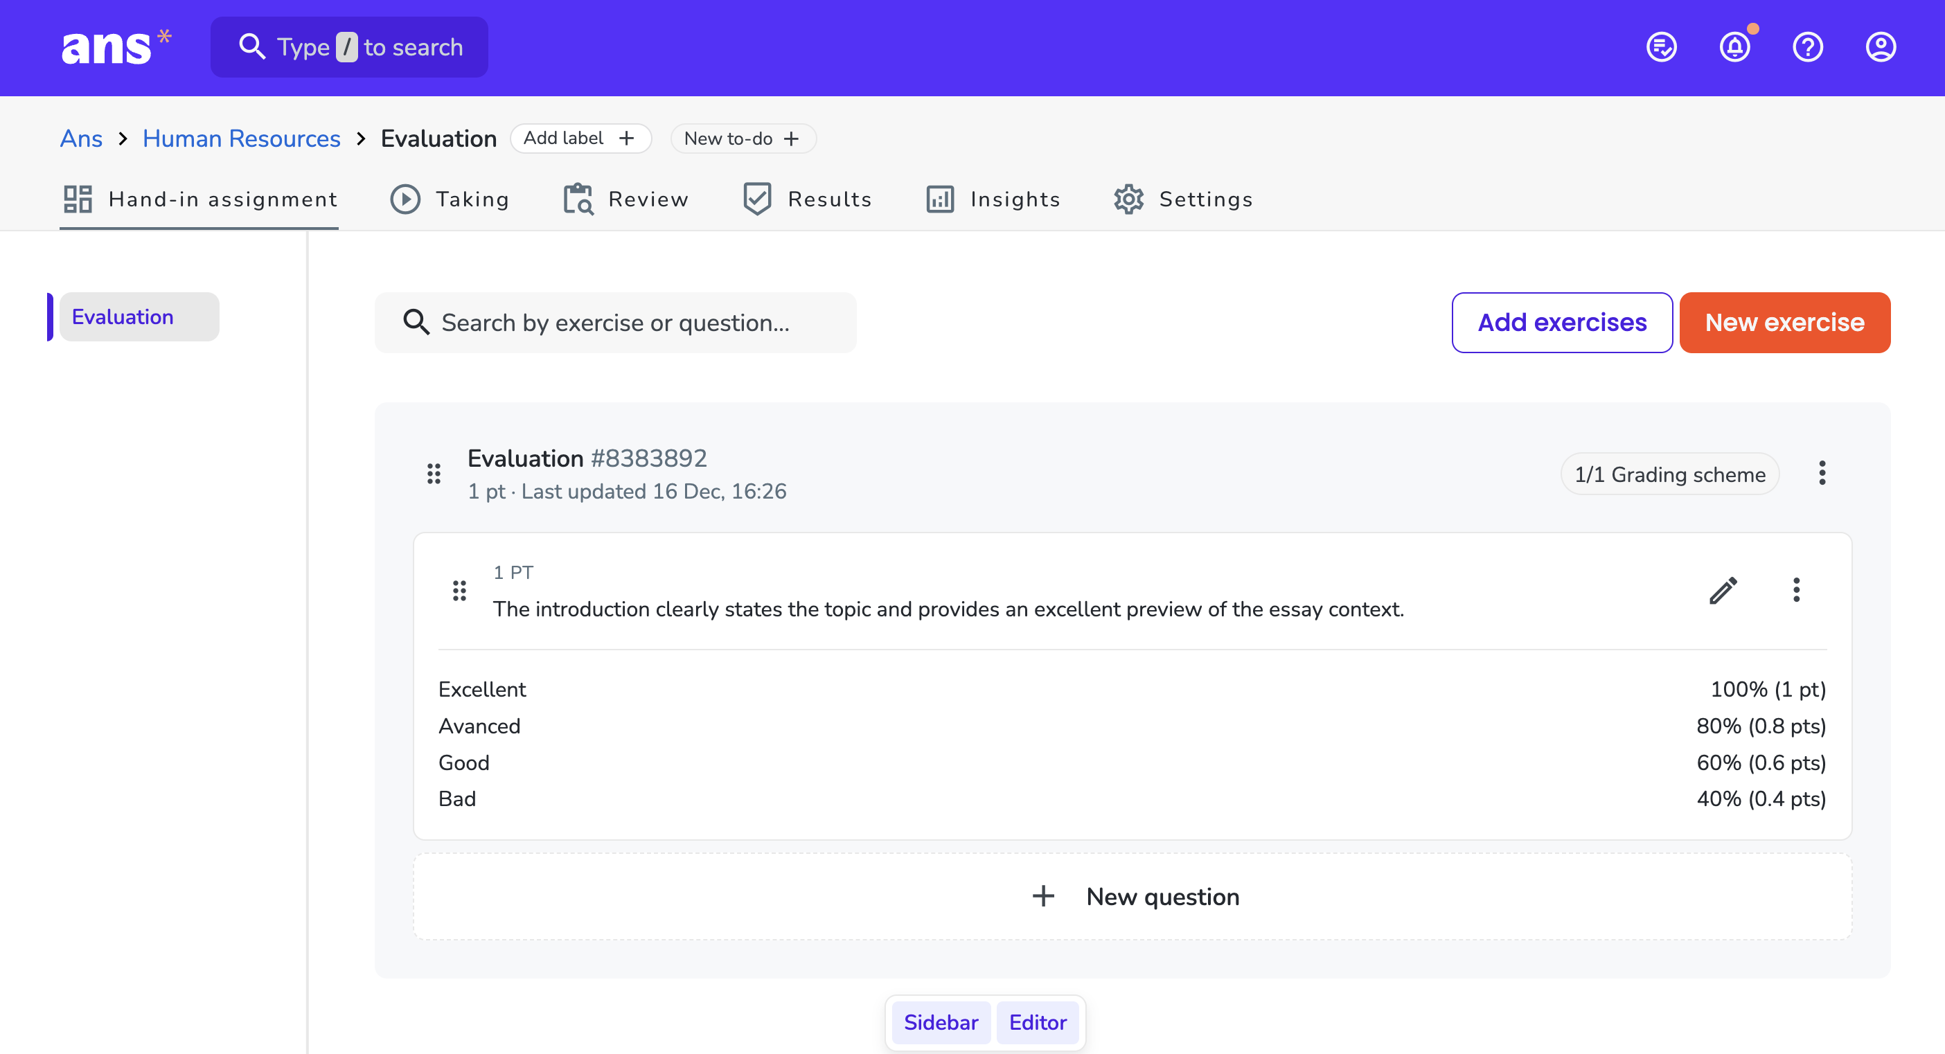Open the global search box
The width and height of the screenshot is (1945, 1054).
click(349, 47)
